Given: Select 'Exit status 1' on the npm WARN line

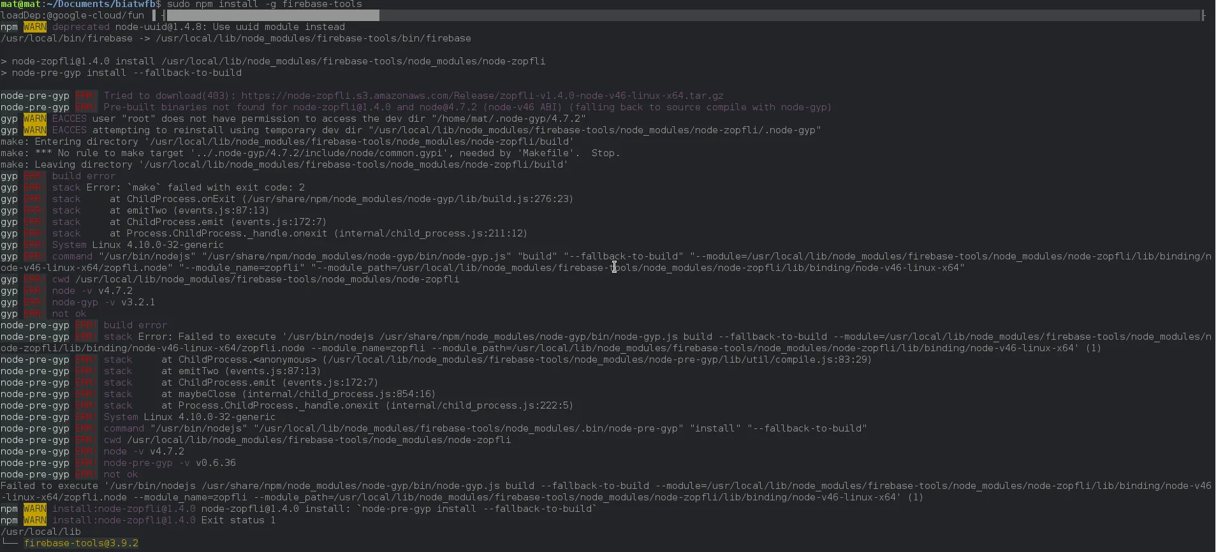Looking at the screenshot, I should (x=238, y=520).
